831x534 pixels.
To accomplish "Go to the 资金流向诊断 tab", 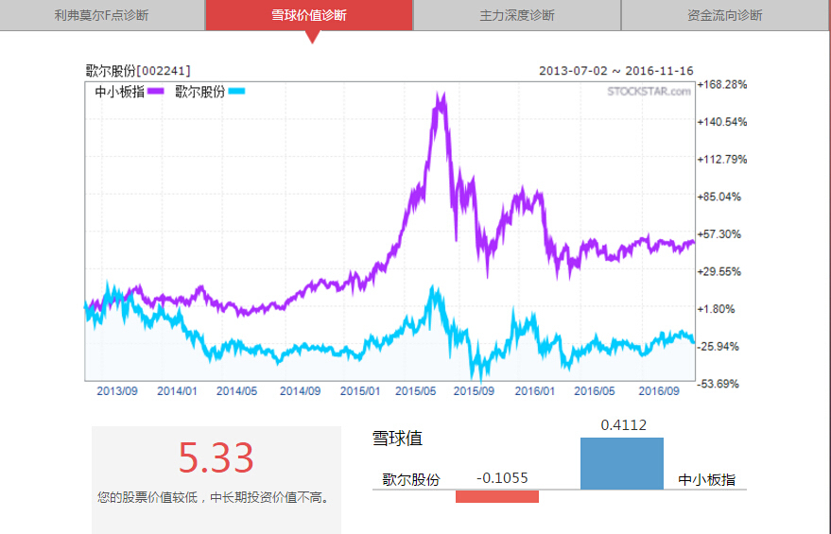I will click(725, 15).
